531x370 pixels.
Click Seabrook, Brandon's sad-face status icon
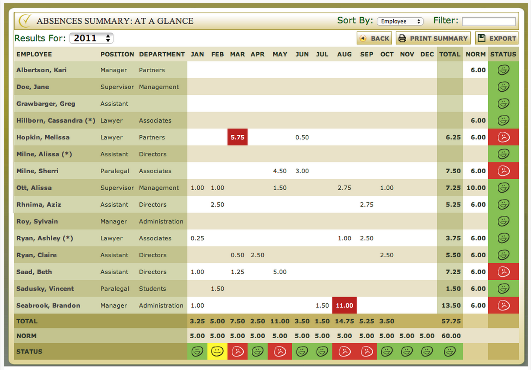[503, 305]
